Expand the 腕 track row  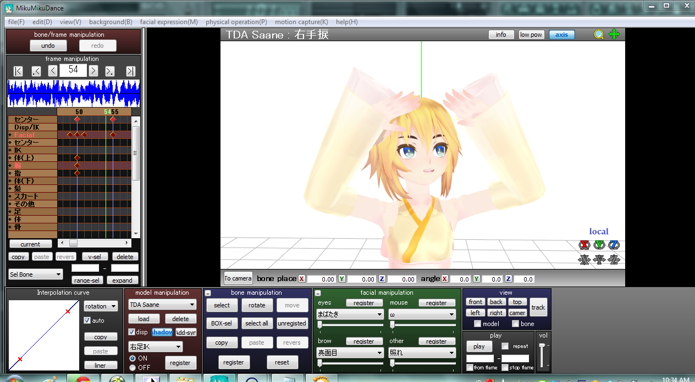click(10, 166)
